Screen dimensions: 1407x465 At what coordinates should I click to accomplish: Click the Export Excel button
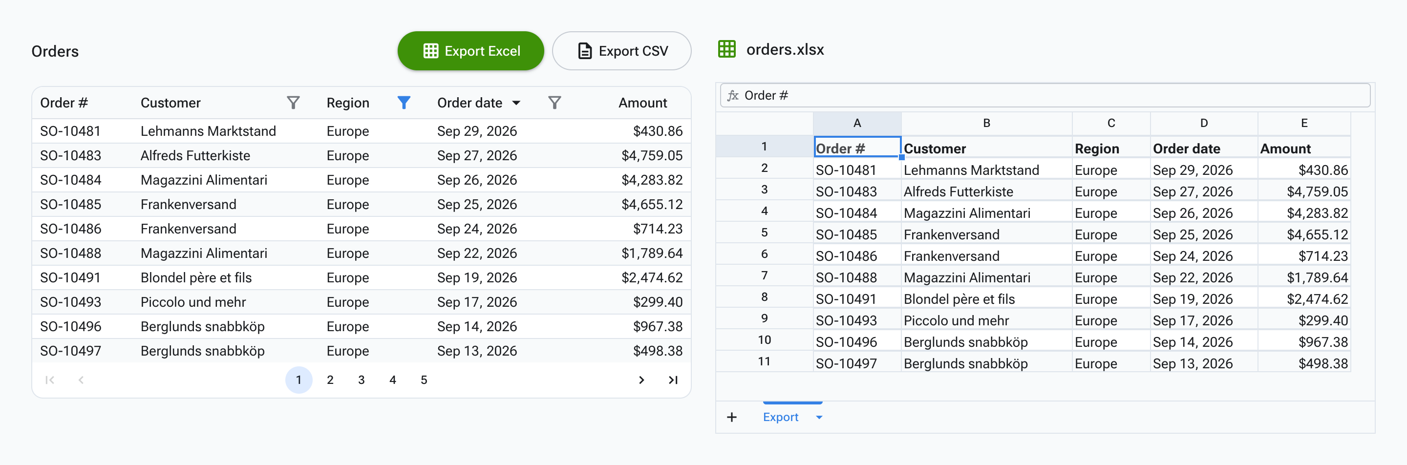click(471, 51)
